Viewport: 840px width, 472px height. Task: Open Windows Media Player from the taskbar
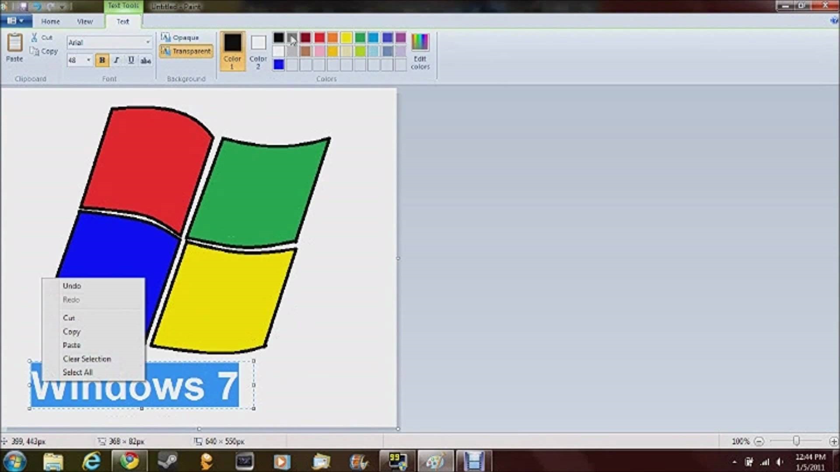[282, 462]
